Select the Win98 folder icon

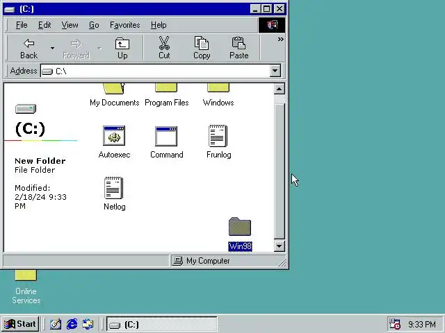click(x=240, y=226)
